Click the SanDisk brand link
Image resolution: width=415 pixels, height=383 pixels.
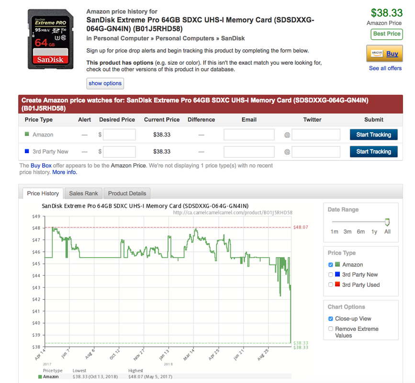[x=233, y=38]
